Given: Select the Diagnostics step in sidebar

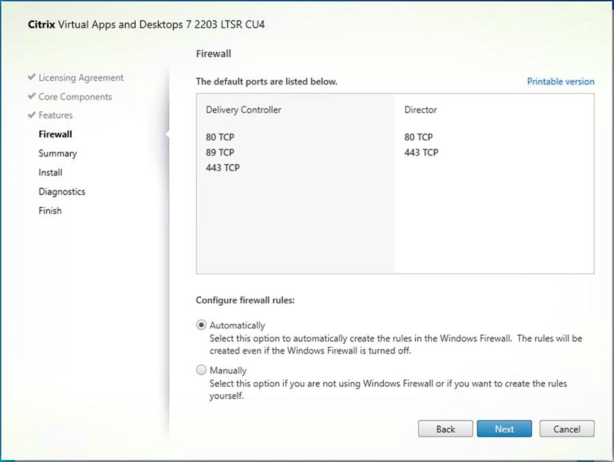Looking at the screenshot, I should [x=62, y=191].
